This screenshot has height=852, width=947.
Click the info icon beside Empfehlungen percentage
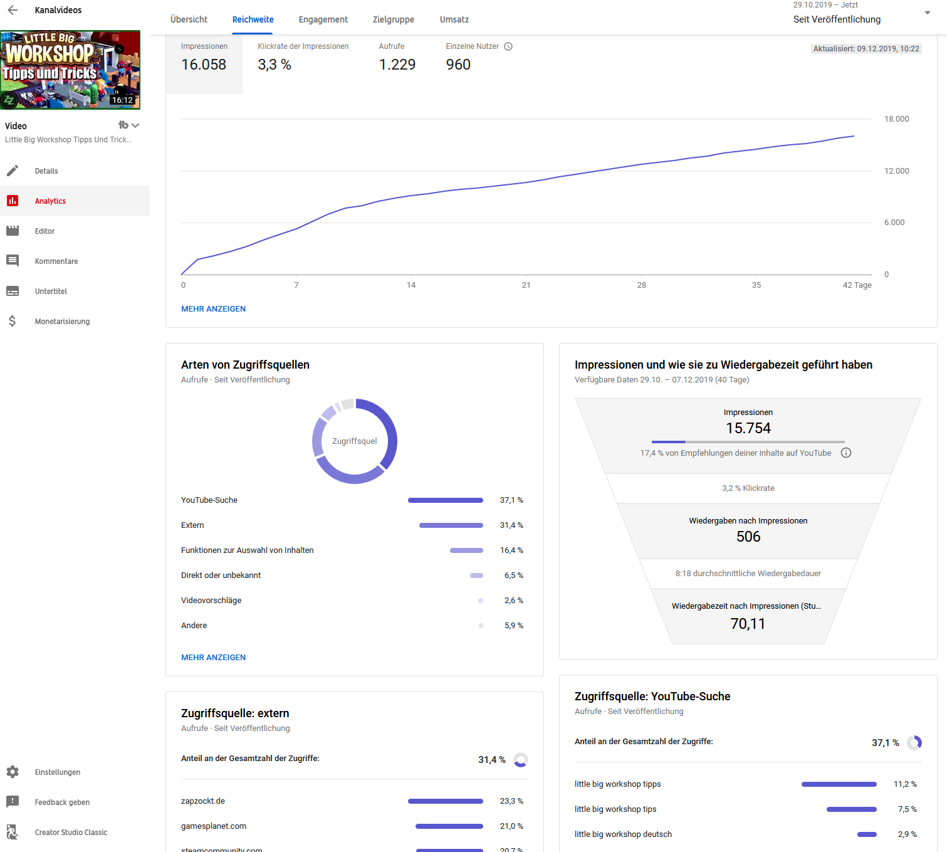[x=845, y=453]
